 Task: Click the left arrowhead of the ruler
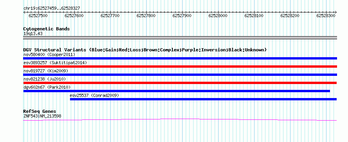click(x=24, y=12)
